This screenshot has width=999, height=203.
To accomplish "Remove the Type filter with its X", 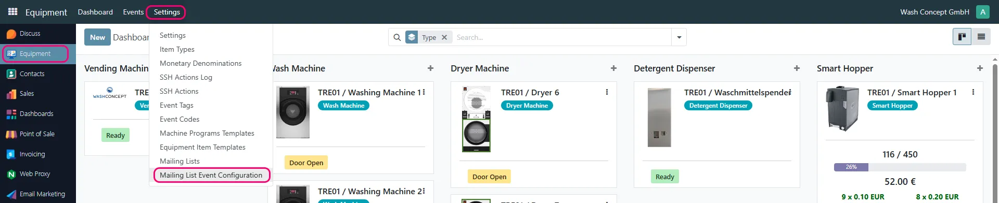I will click(444, 37).
